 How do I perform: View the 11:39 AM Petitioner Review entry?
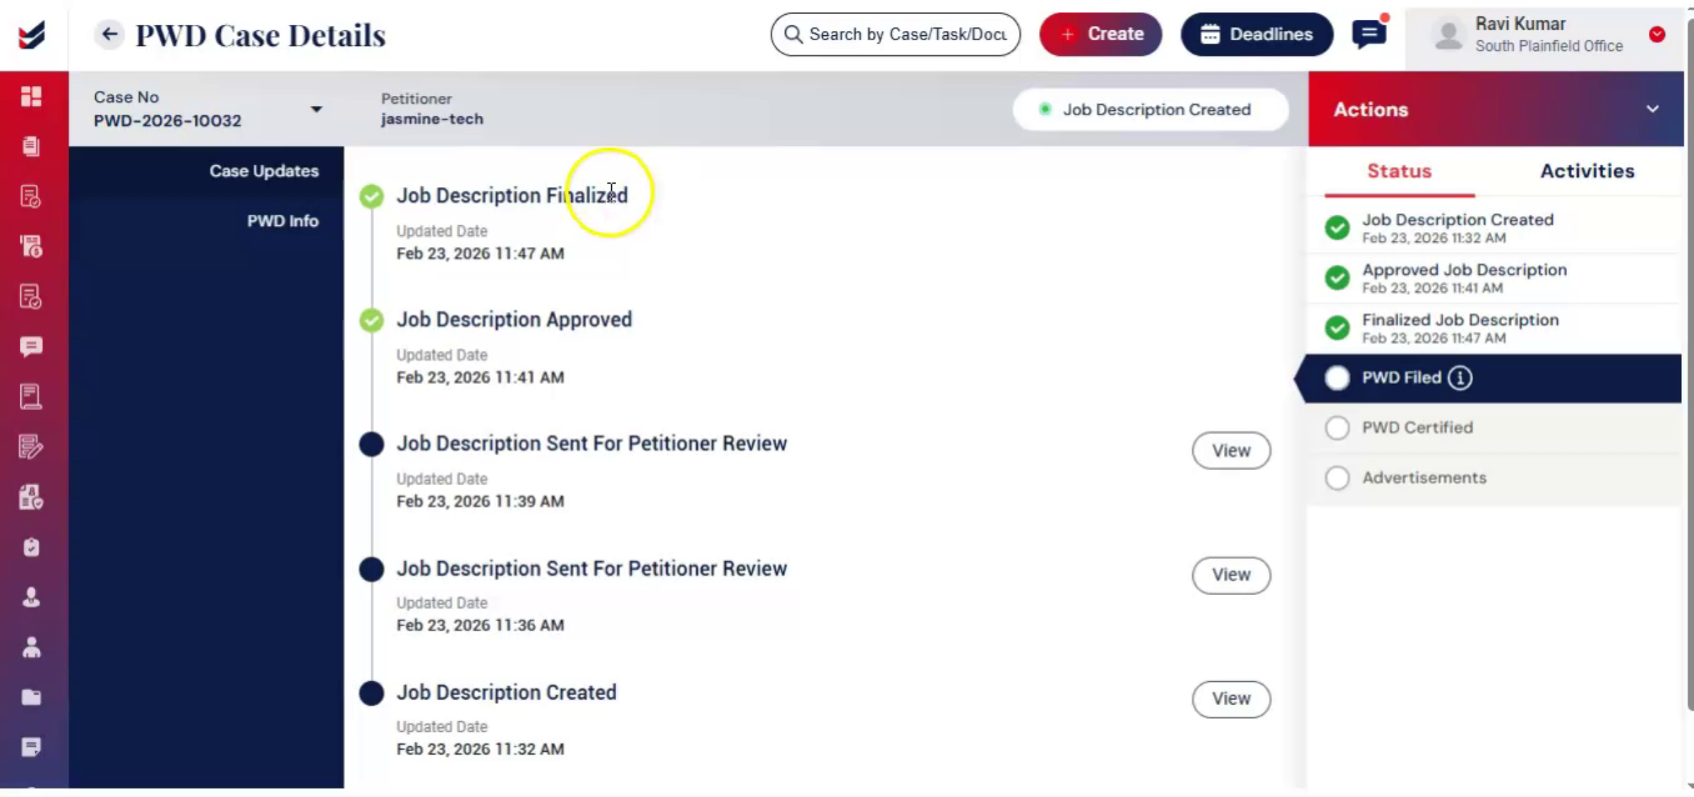coord(1231,450)
